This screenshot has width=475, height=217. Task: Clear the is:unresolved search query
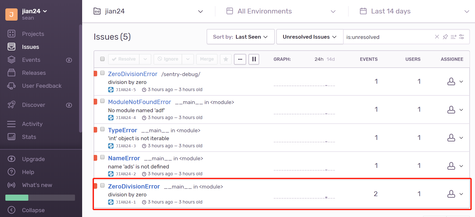(x=437, y=37)
